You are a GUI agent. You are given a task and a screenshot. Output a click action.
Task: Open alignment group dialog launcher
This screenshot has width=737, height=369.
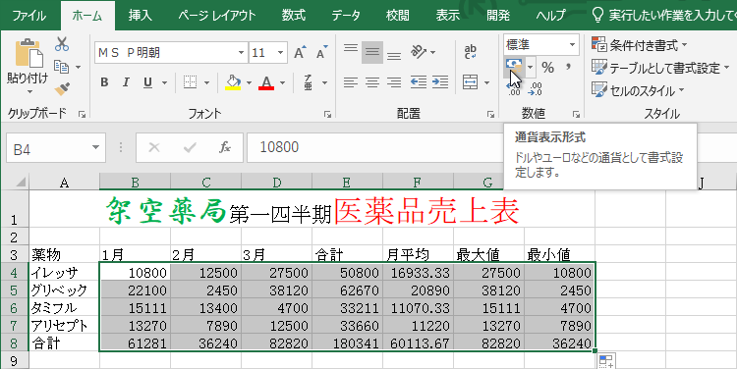point(490,114)
